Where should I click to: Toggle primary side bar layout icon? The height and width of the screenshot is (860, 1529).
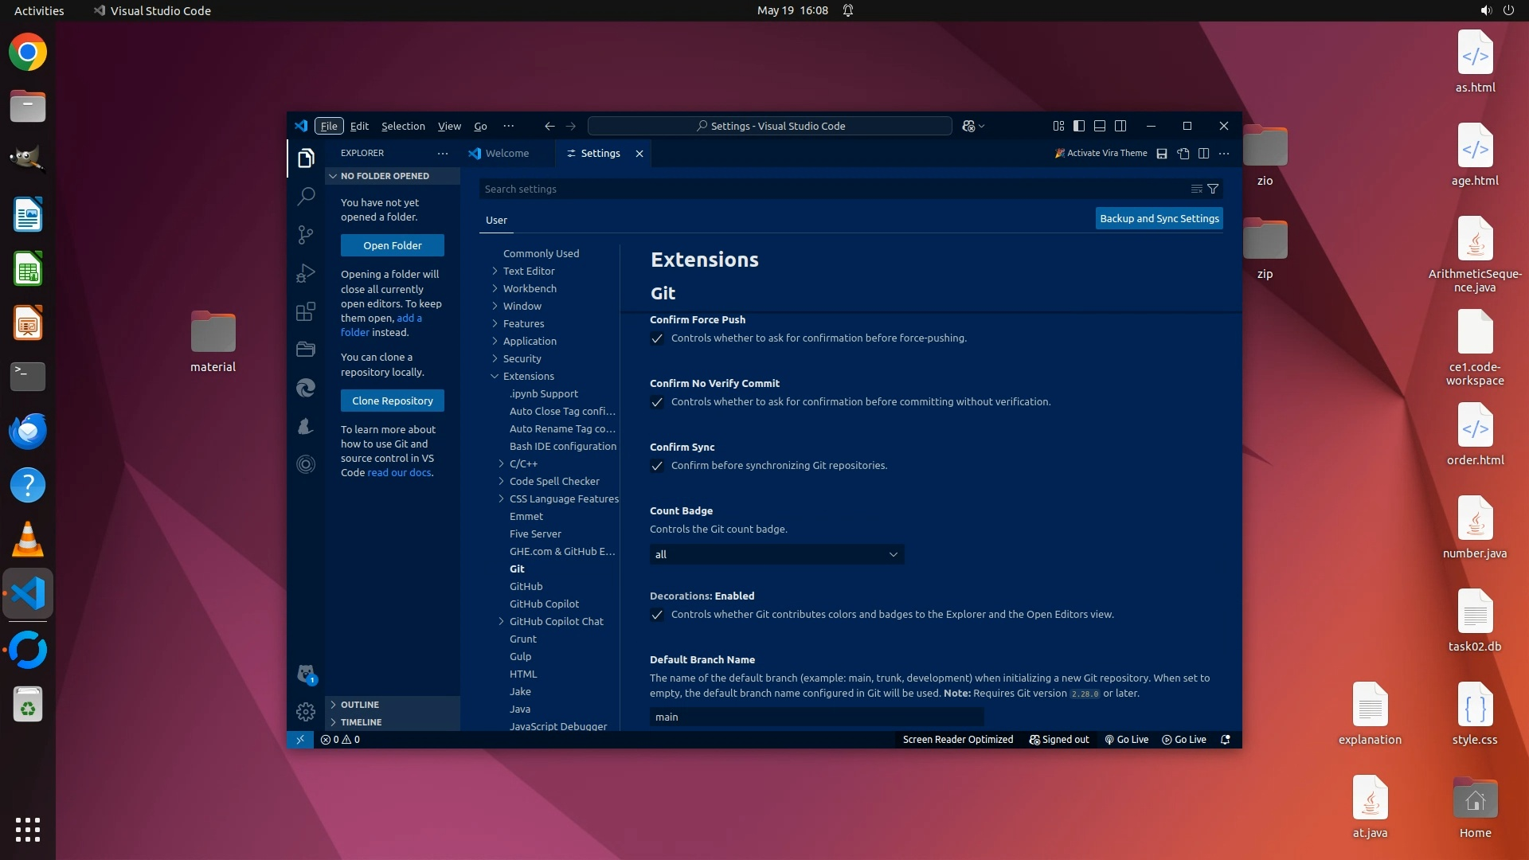(1079, 126)
